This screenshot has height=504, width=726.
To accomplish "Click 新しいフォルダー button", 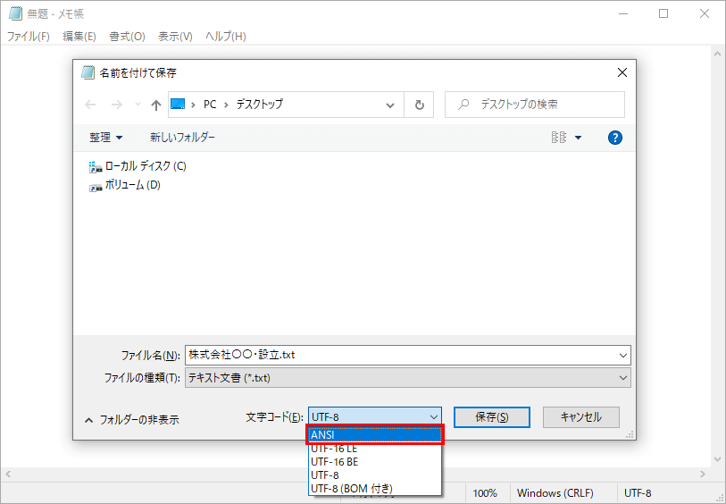I will [182, 137].
